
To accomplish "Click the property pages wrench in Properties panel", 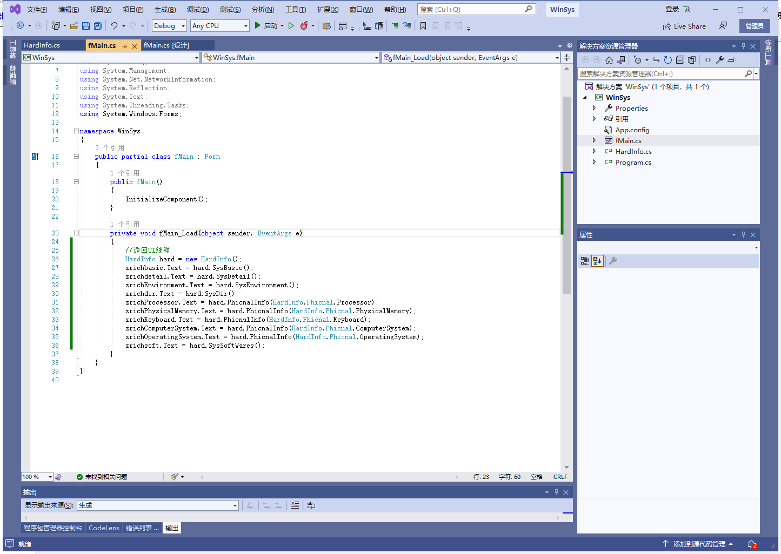I will [x=613, y=261].
